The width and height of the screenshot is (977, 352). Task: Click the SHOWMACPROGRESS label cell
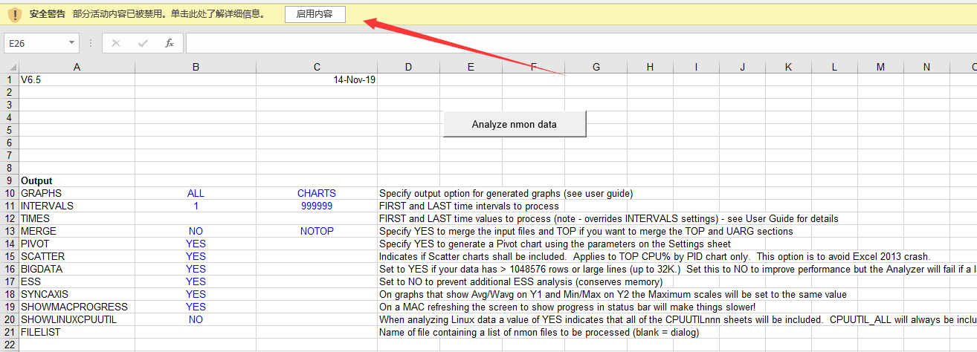coord(77,307)
